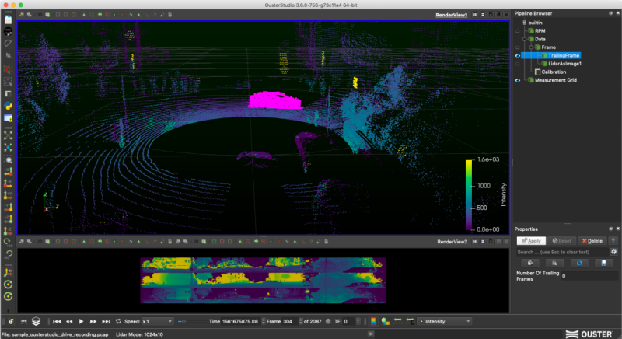The height and width of the screenshot is (339, 622).
Task: Click the Frame number stepper arrows
Action: tap(300, 322)
